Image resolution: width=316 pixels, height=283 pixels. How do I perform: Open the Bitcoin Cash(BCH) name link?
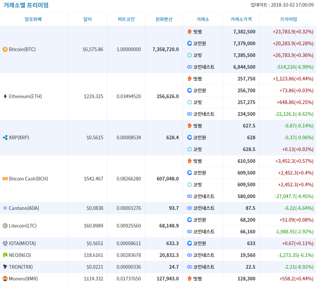click(29, 179)
